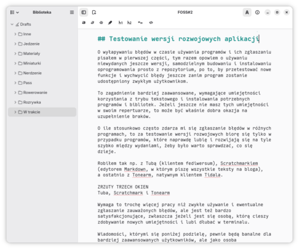Select the Pass folder row

tap(42, 83)
